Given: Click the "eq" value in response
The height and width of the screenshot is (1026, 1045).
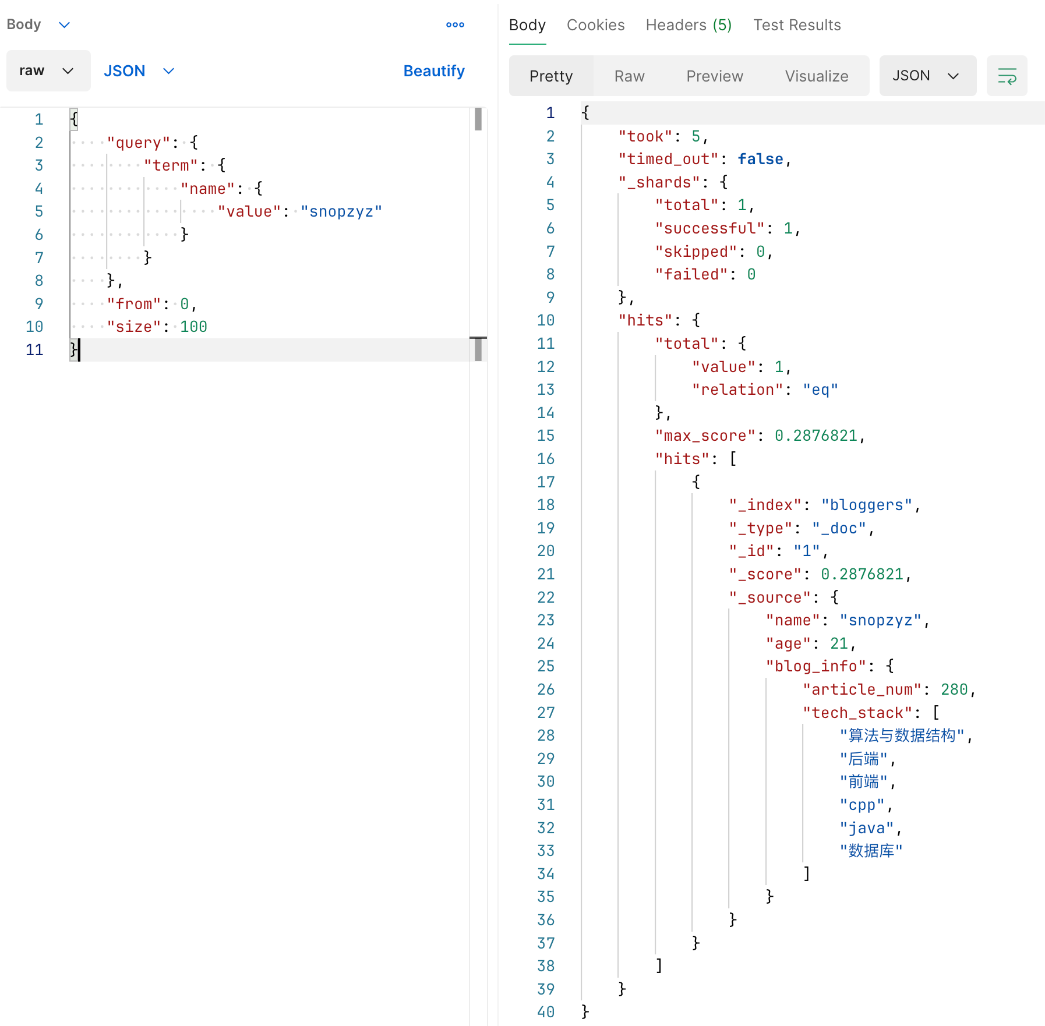Looking at the screenshot, I should pyautogui.click(x=820, y=390).
